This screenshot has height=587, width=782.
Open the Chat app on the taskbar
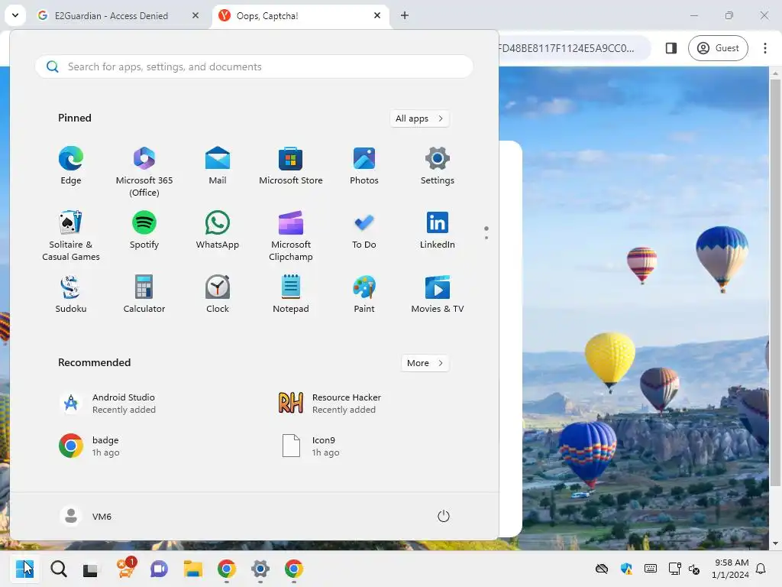pos(159,569)
